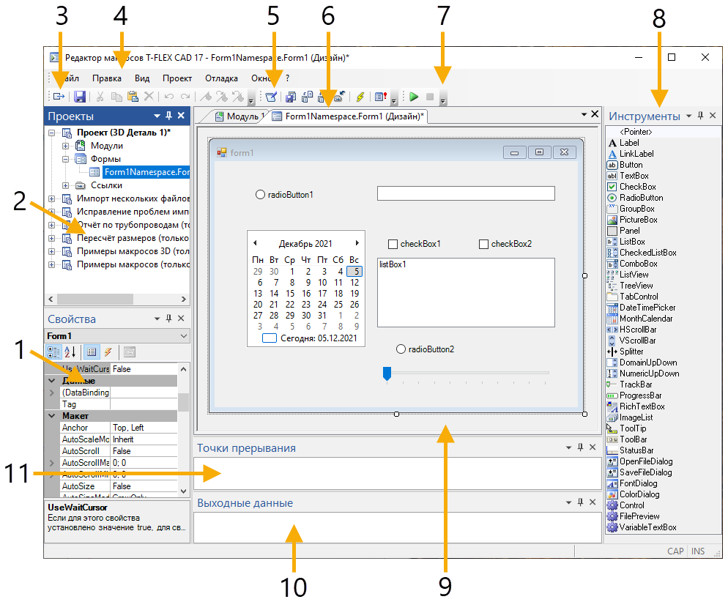Sort properties alphabetically with the A-Z icon

coord(71,352)
